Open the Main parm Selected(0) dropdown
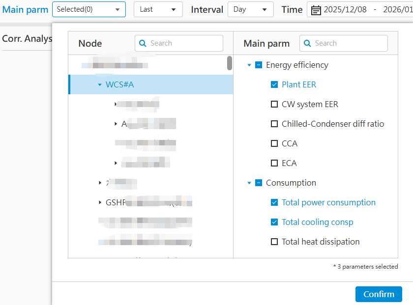The width and height of the screenshot is (413, 305). pos(88,9)
